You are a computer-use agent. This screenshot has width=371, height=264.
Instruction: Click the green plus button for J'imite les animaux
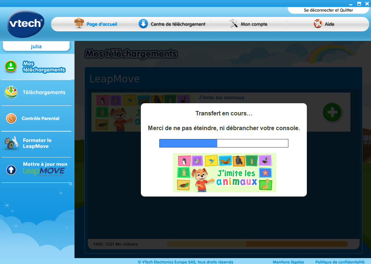[x=332, y=112]
